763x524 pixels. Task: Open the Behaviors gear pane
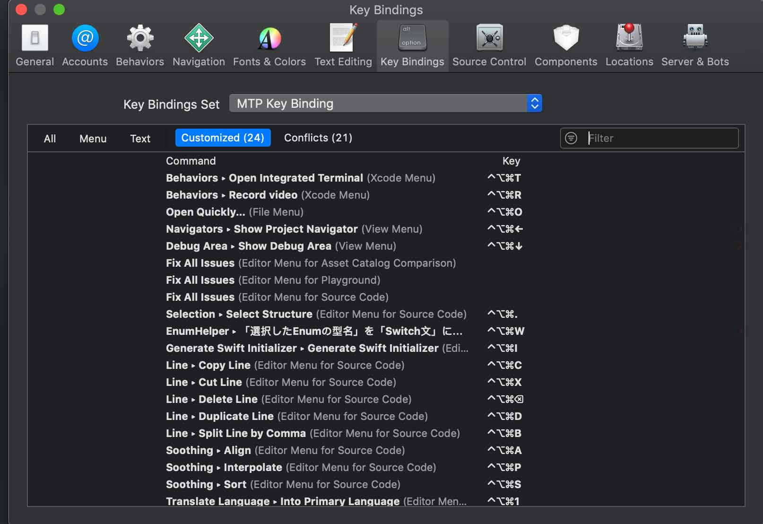[140, 45]
